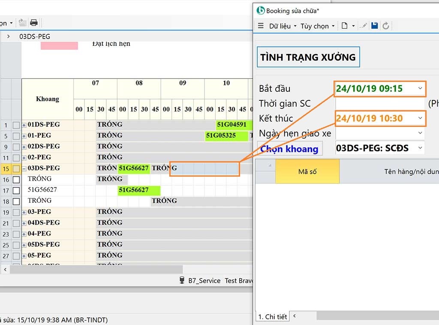Check the box on row 17 for 51G56627
This screenshot has height=325, width=439.
16,190
